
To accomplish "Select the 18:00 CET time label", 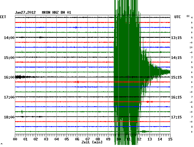I will 9,117.
